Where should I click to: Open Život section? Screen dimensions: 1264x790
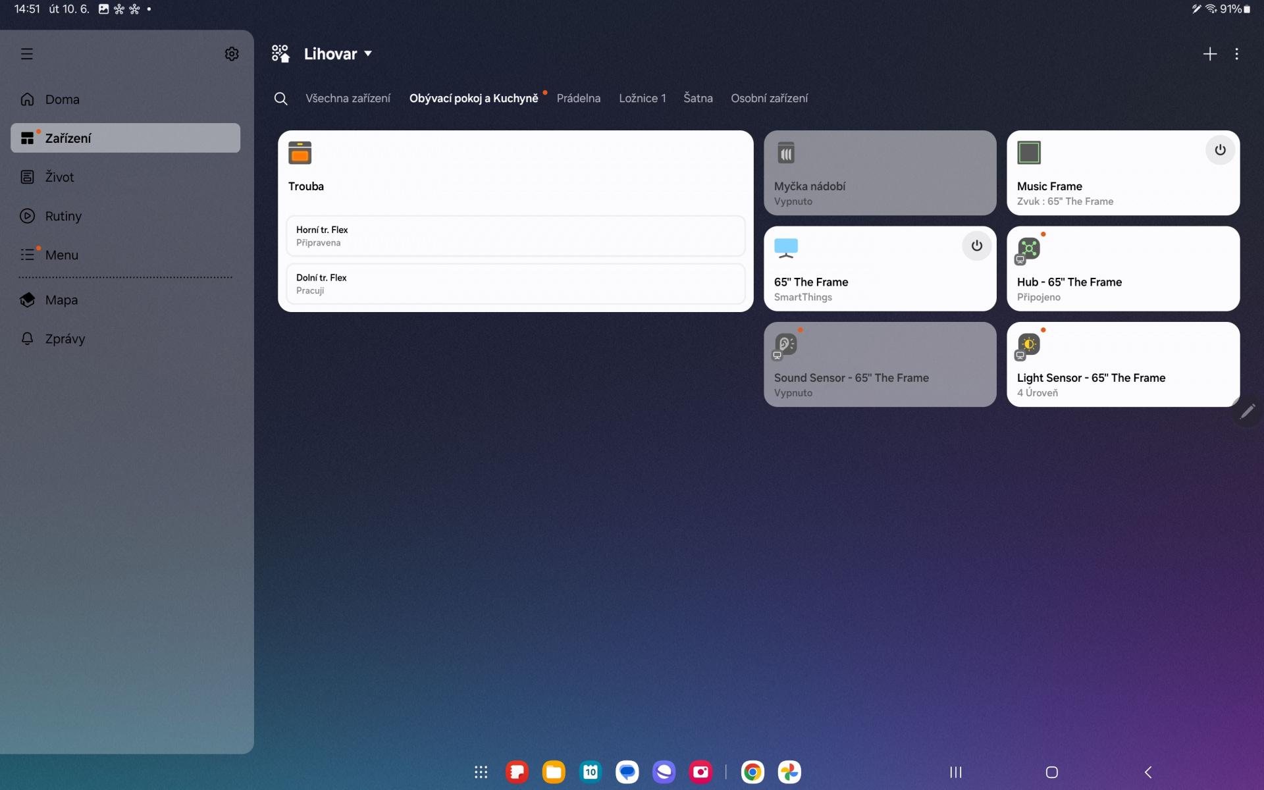[125, 177]
